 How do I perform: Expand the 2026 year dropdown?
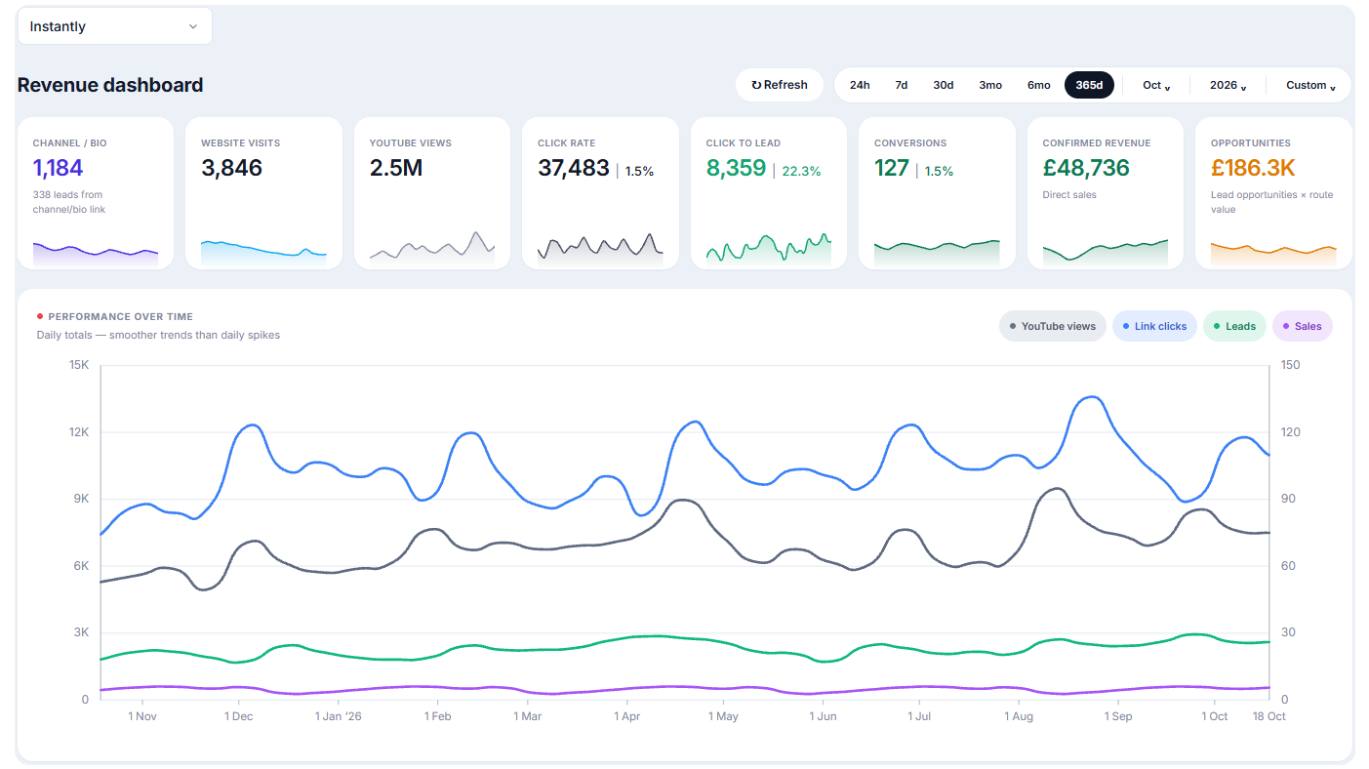coord(1228,85)
